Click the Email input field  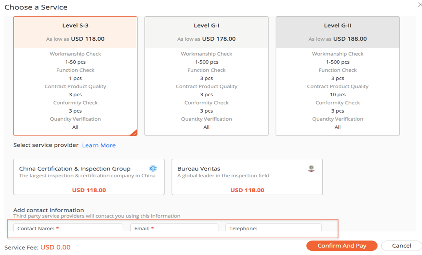pos(174,228)
